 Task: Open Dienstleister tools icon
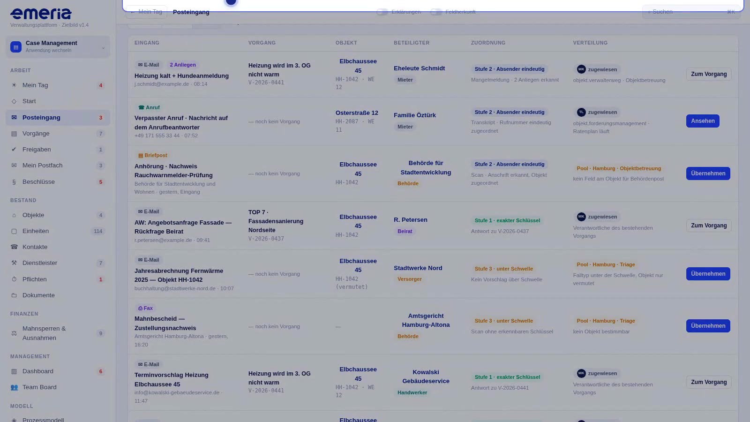point(14,263)
